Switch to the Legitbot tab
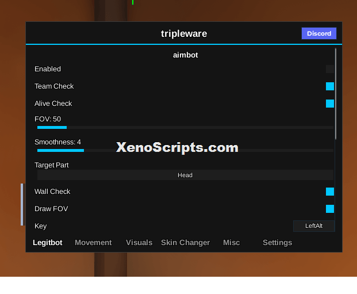The width and height of the screenshot is (357, 294). [x=47, y=242]
